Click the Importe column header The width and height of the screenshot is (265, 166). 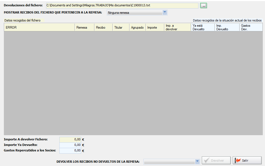coord(155,27)
